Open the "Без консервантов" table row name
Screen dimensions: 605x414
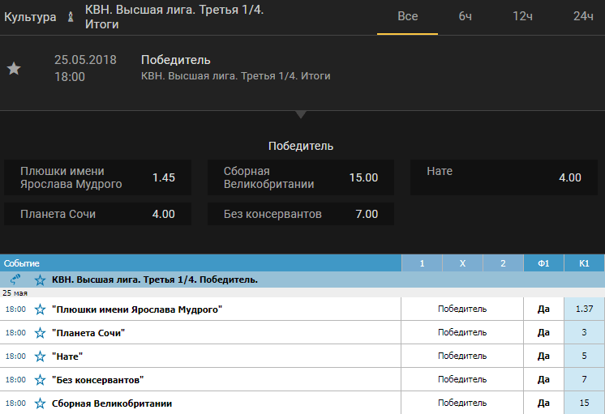pos(97,380)
